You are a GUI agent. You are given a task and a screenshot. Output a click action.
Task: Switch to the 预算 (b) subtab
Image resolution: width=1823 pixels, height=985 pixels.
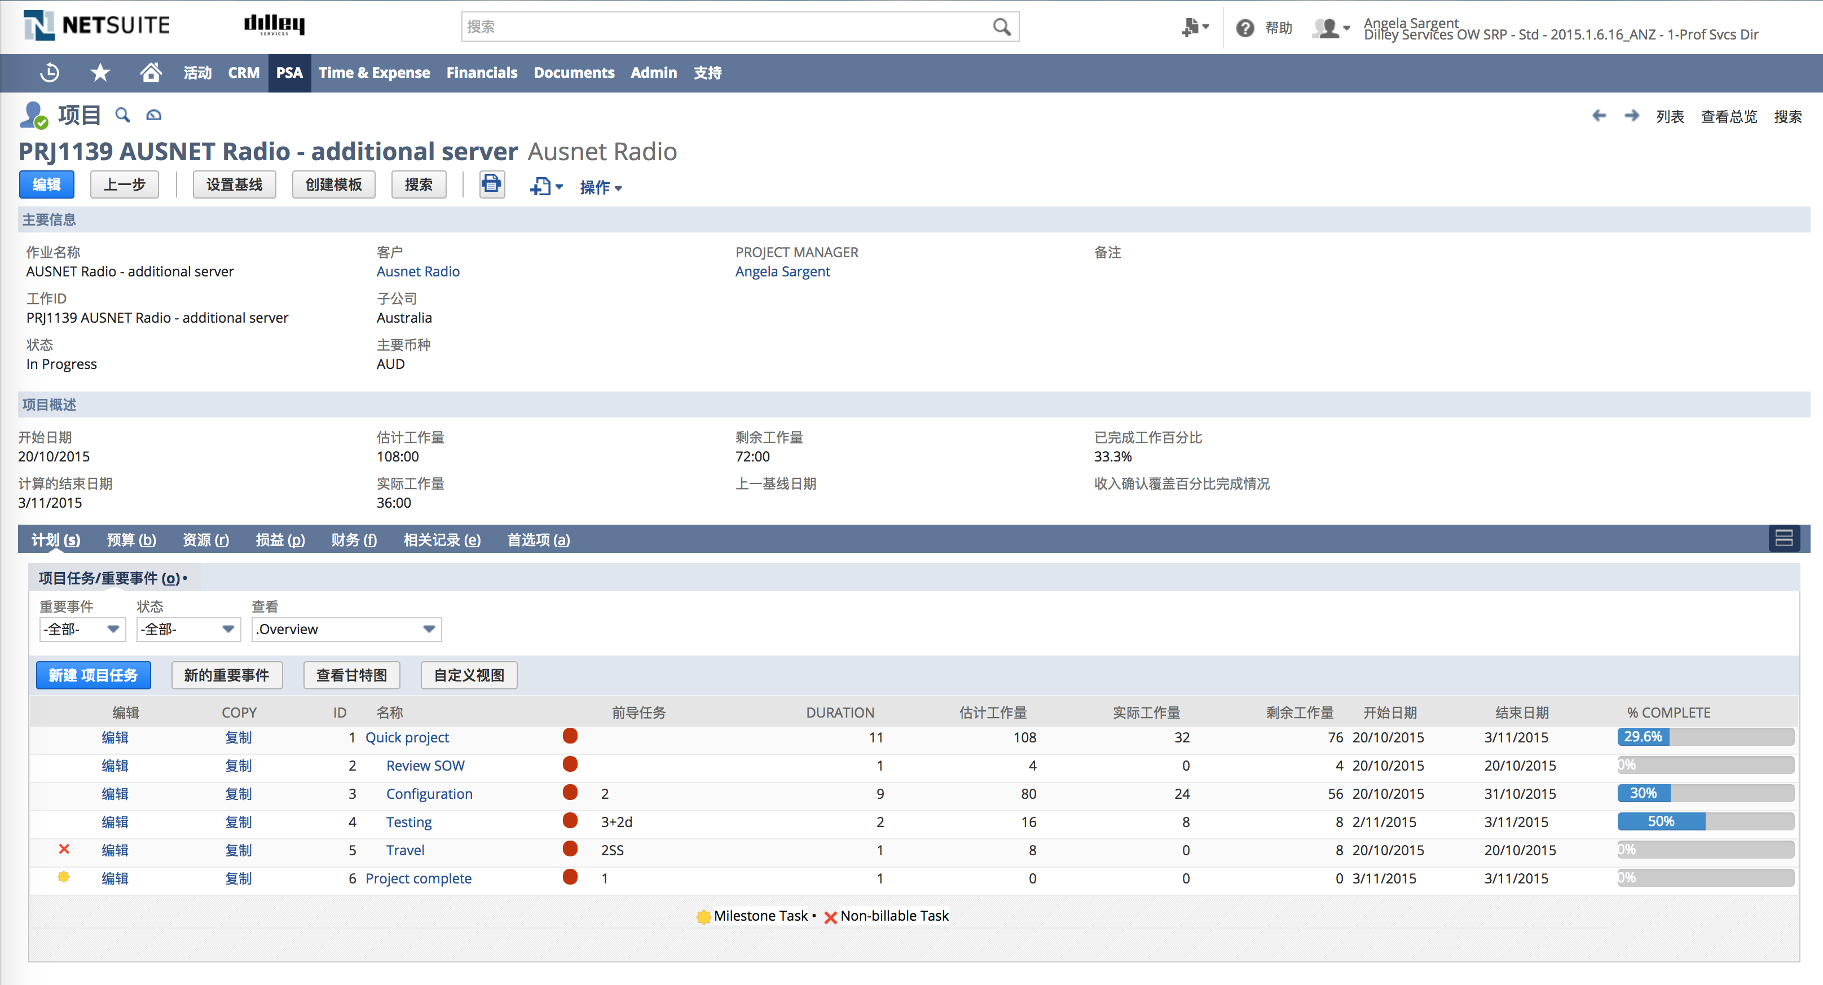pos(131,540)
